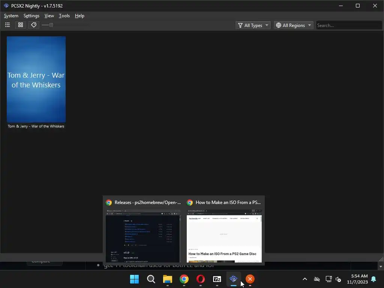Open File Explorer from the taskbar
Screen dimensions: 384x288
[x=168, y=279]
